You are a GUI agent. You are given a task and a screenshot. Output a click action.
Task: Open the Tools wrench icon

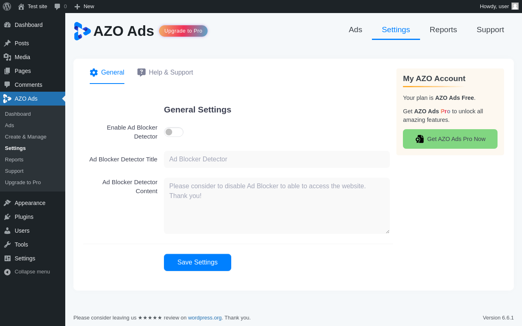[x=7, y=244]
